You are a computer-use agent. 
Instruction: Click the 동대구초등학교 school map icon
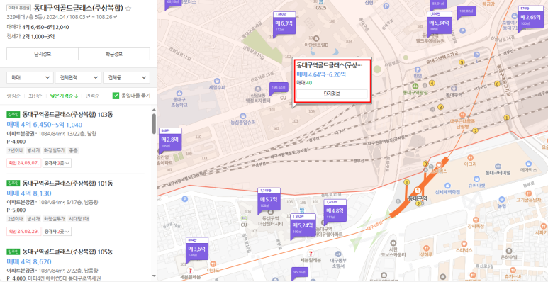tap(179, 94)
